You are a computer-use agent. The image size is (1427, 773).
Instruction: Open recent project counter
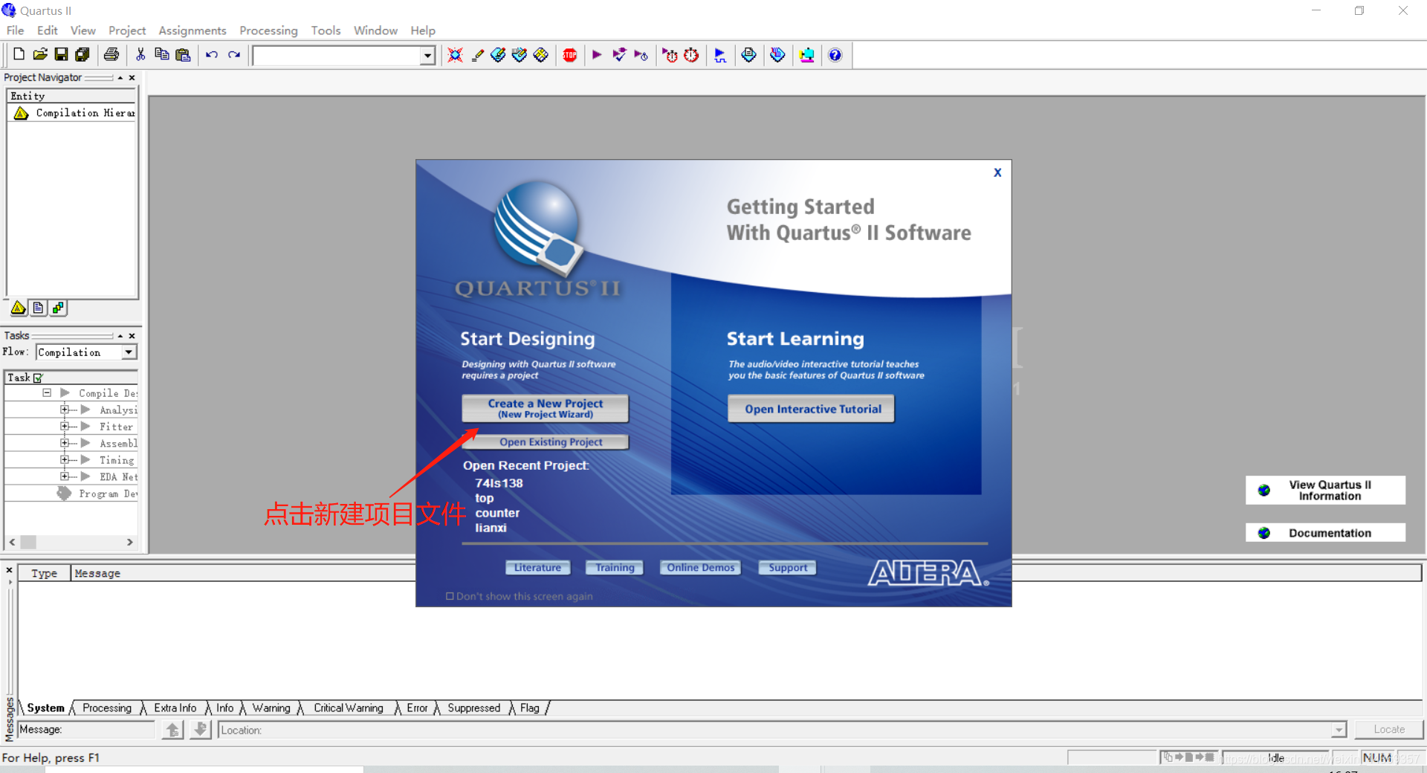[497, 513]
